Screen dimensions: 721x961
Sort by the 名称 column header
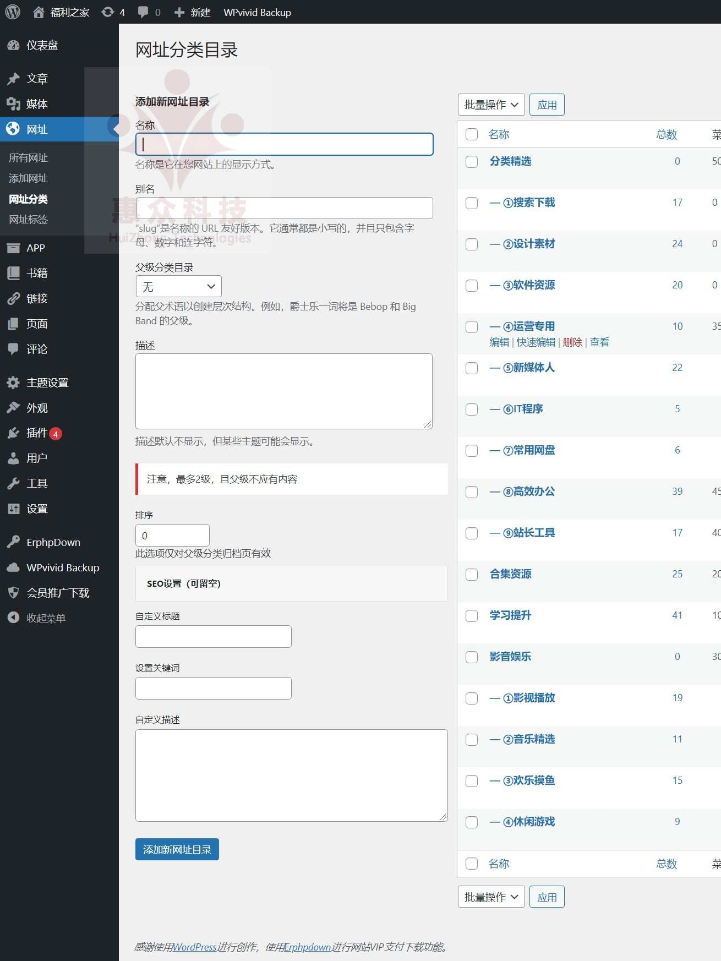[499, 134]
